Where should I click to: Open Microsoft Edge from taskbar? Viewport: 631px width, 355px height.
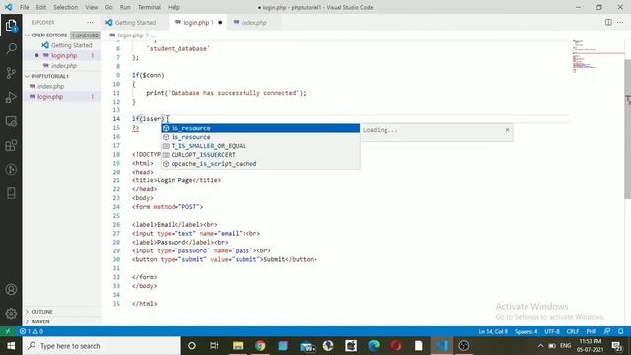[374, 346]
